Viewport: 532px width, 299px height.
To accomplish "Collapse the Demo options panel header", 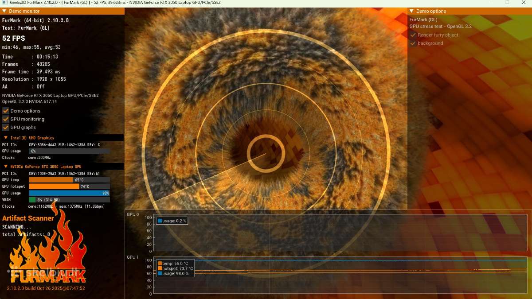I will pyautogui.click(x=411, y=11).
